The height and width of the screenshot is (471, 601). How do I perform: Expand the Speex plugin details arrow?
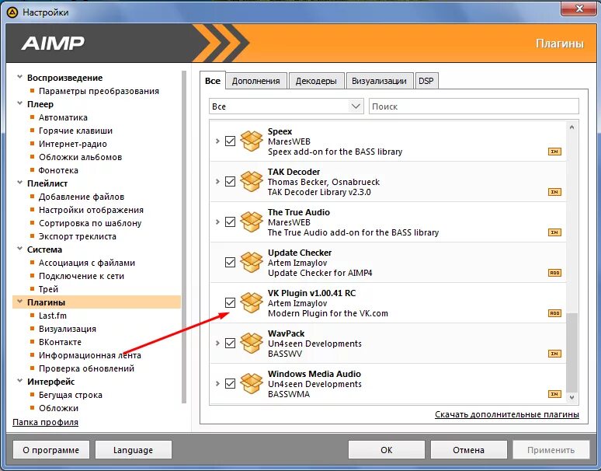217,141
